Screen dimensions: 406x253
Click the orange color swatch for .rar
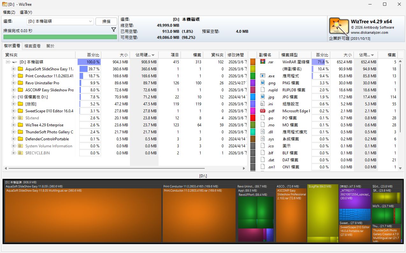tap(253, 62)
